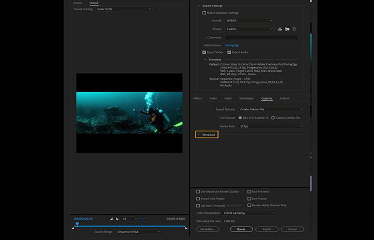Click the Metadata... button

tap(207, 229)
